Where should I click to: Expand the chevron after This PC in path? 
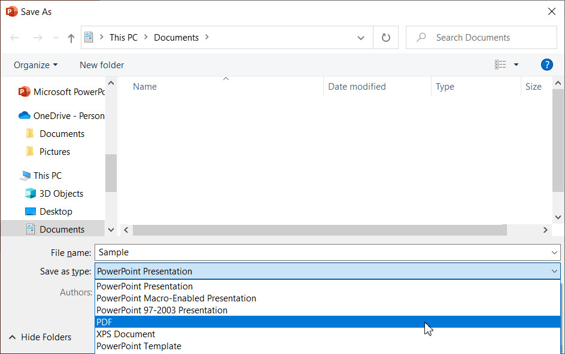146,37
